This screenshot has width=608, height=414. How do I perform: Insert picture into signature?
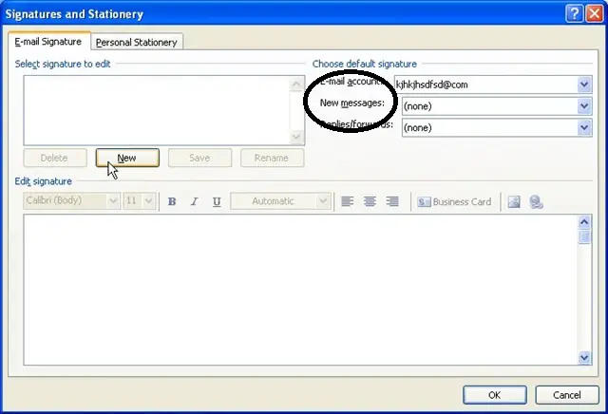pos(514,201)
